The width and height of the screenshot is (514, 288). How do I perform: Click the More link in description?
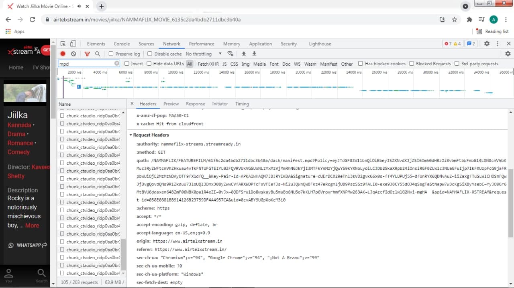(32, 225)
